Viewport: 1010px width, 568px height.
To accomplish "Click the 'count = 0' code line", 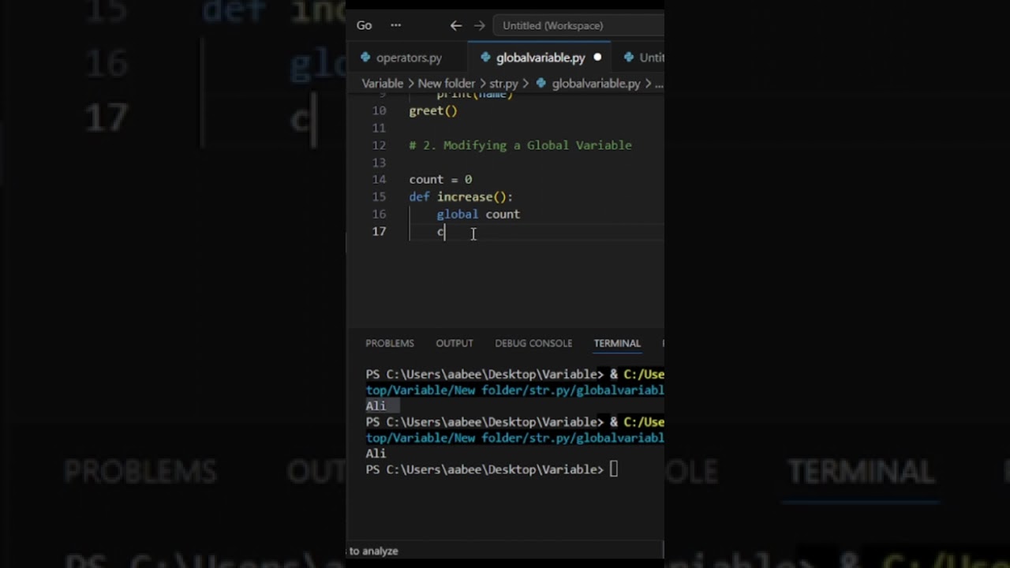I will (440, 179).
